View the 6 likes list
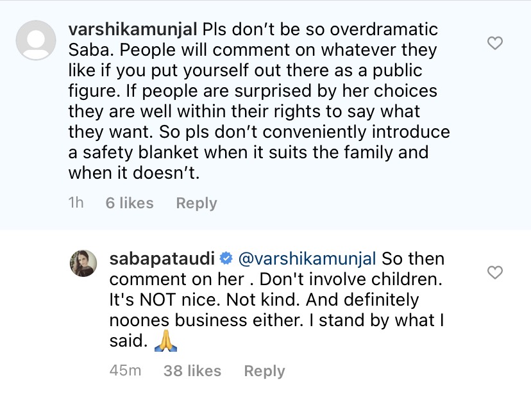Viewport: 531px width, 396px height. click(x=130, y=203)
